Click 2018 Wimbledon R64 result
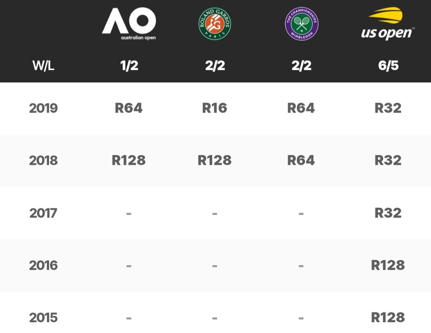 301,161
